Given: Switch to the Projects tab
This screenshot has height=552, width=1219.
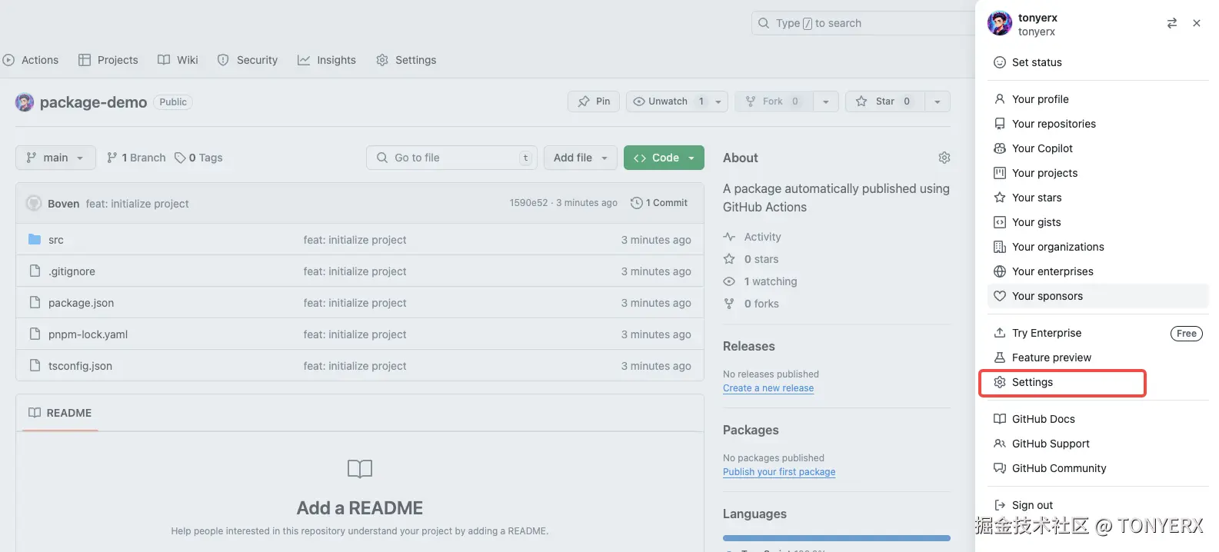Looking at the screenshot, I should (108, 60).
